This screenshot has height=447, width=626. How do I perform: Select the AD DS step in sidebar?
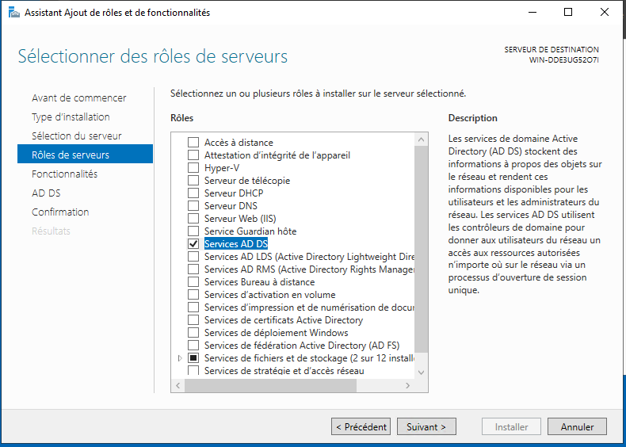(46, 193)
